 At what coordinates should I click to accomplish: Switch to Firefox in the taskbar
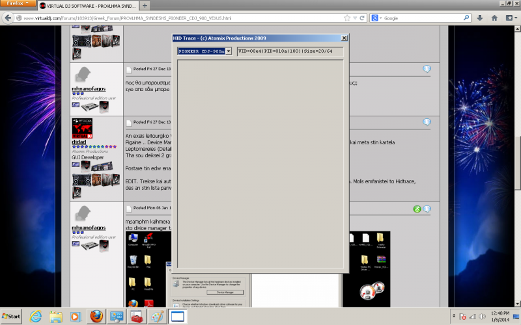coord(96,317)
